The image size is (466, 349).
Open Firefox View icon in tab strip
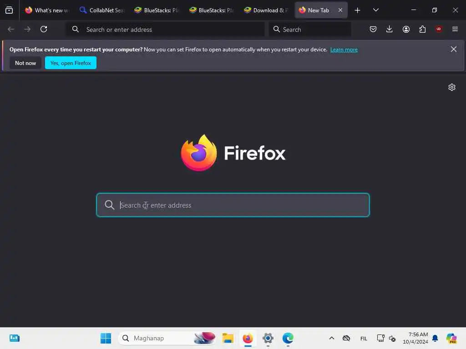[9, 10]
